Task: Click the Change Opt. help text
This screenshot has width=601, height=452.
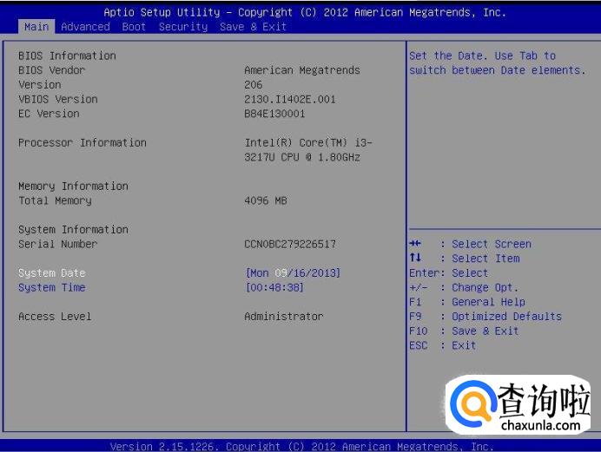Action: coord(485,287)
